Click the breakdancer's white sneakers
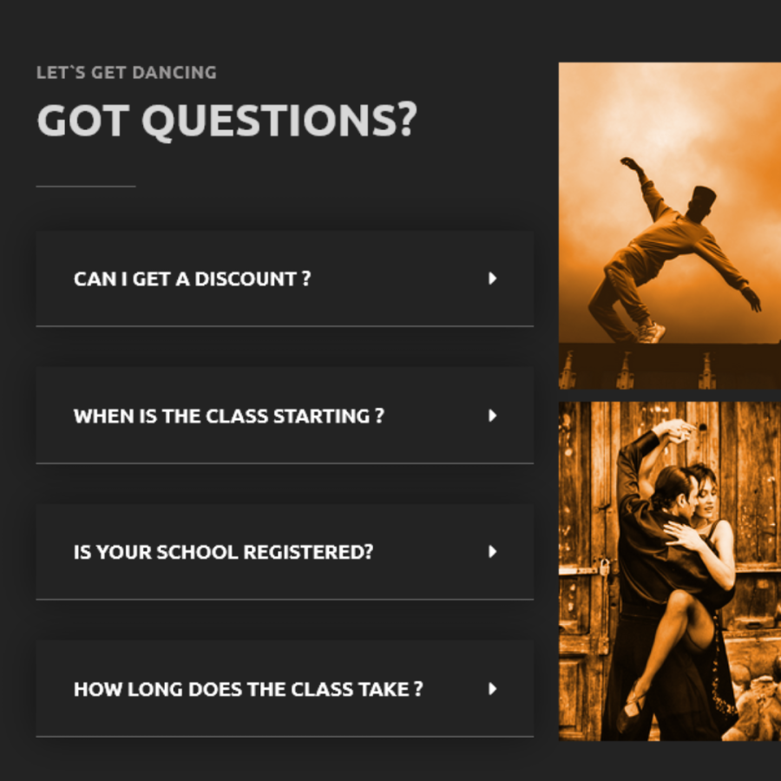 coord(652,332)
